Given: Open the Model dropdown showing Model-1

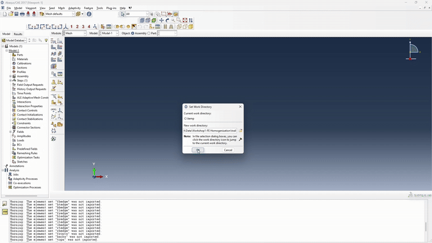Looking at the screenshot, I should click(x=109, y=33).
